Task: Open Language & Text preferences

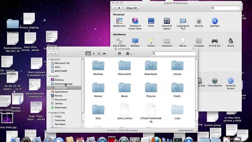Action: point(183,24)
